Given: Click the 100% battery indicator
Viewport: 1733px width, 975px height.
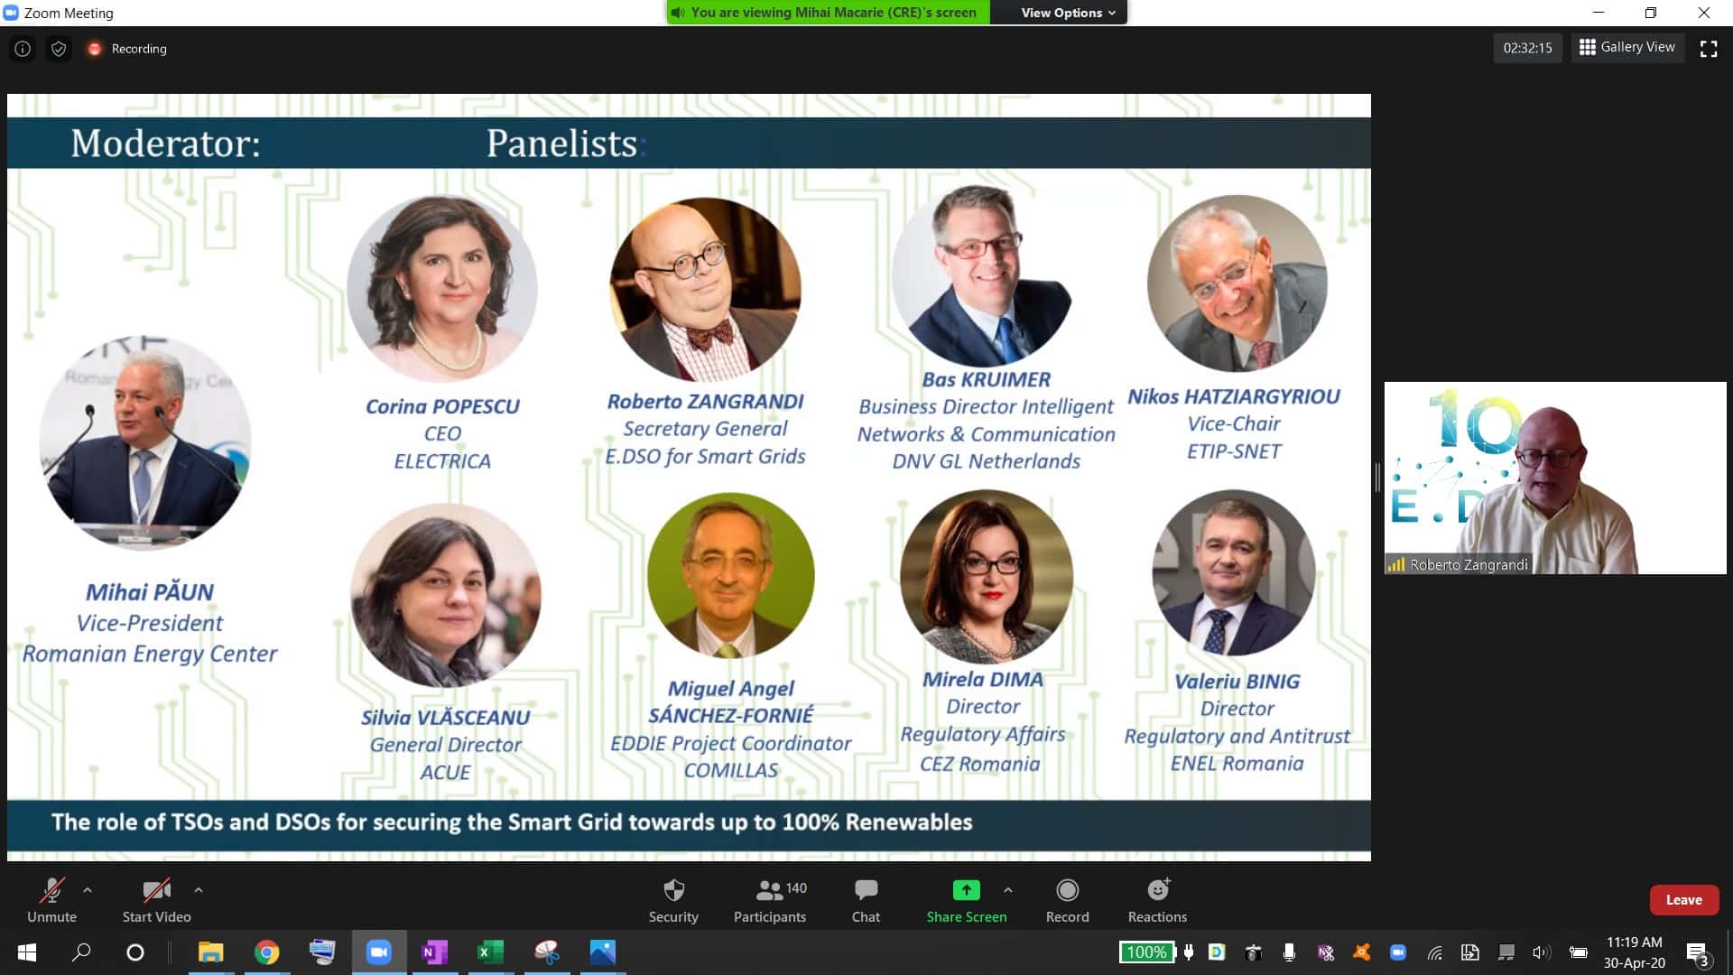Looking at the screenshot, I should coord(1146,952).
